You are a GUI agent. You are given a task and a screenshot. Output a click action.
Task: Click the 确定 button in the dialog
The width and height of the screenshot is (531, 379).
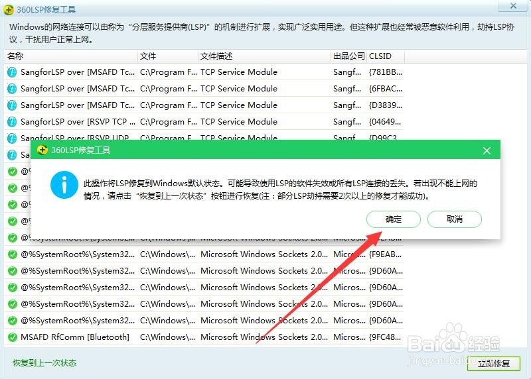tap(393, 219)
